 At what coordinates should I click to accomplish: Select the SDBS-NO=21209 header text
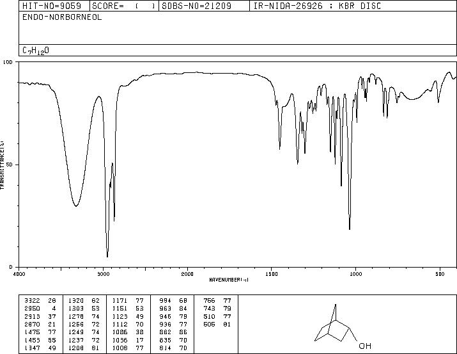coord(196,6)
